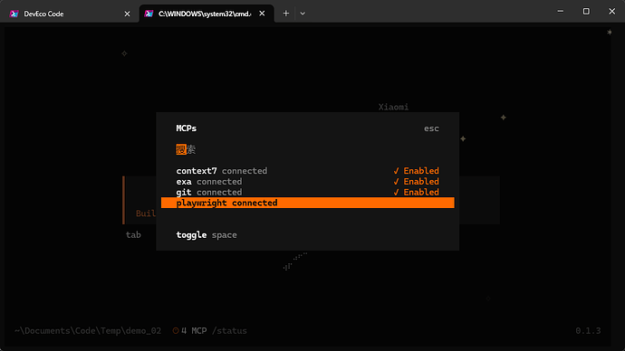This screenshot has height=351, width=625.
Task: Toggle the exa MCP server
Action: pos(307,182)
